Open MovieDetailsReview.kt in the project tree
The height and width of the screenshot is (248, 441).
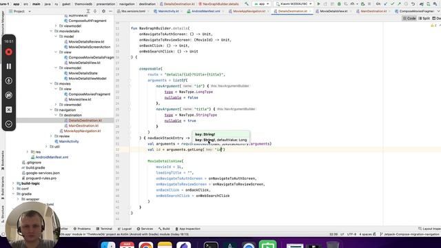86,41
